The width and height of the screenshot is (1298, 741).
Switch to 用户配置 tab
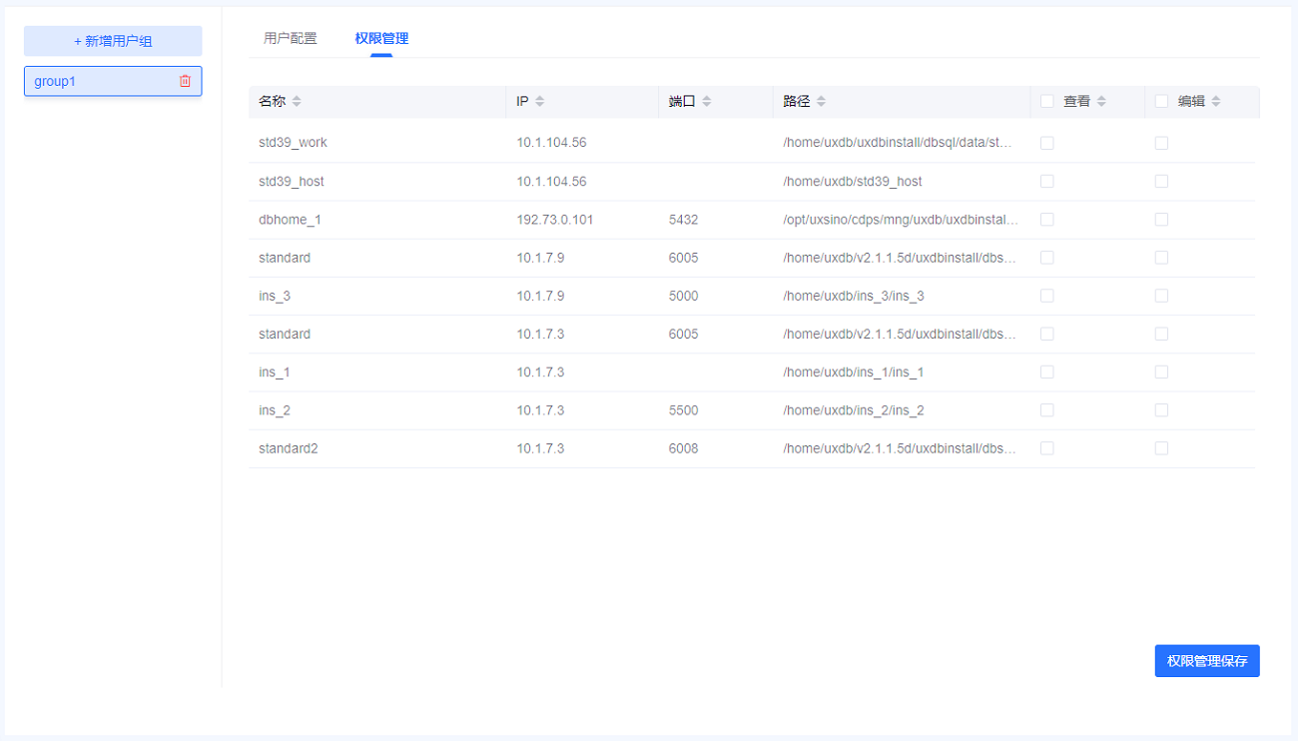(x=290, y=39)
